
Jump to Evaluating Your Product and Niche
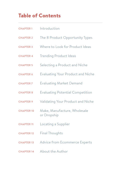pos(67,74)
